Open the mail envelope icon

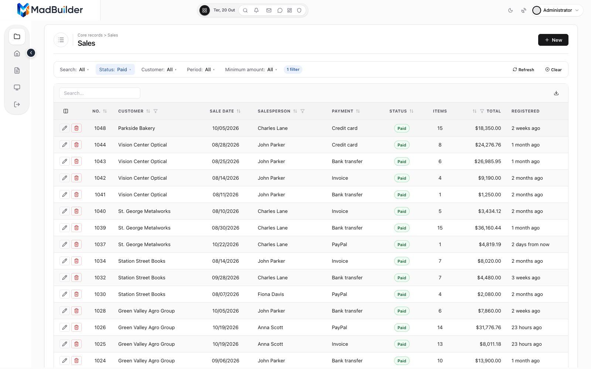click(269, 10)
